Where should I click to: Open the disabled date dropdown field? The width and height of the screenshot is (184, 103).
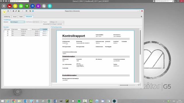click(37, 22)
